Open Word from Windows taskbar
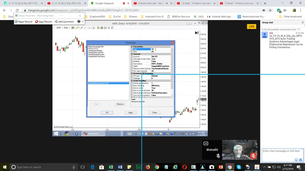 click(120, 167)
